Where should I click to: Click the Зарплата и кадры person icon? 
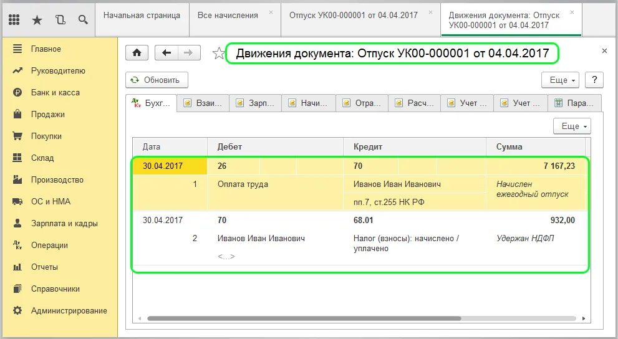point(17,223)
